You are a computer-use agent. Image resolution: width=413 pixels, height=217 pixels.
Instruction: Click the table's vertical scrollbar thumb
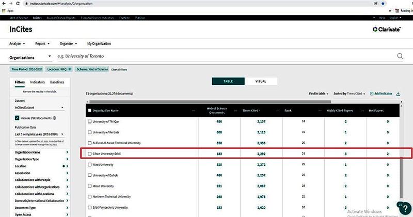[401, 177]
